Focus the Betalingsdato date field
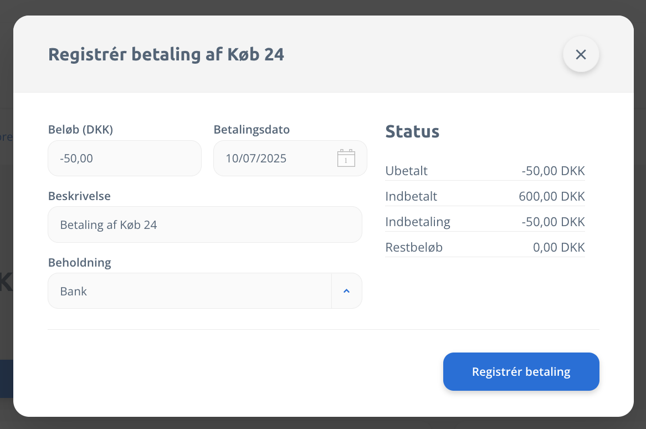 pyautogui.click(x=290, y=159)
